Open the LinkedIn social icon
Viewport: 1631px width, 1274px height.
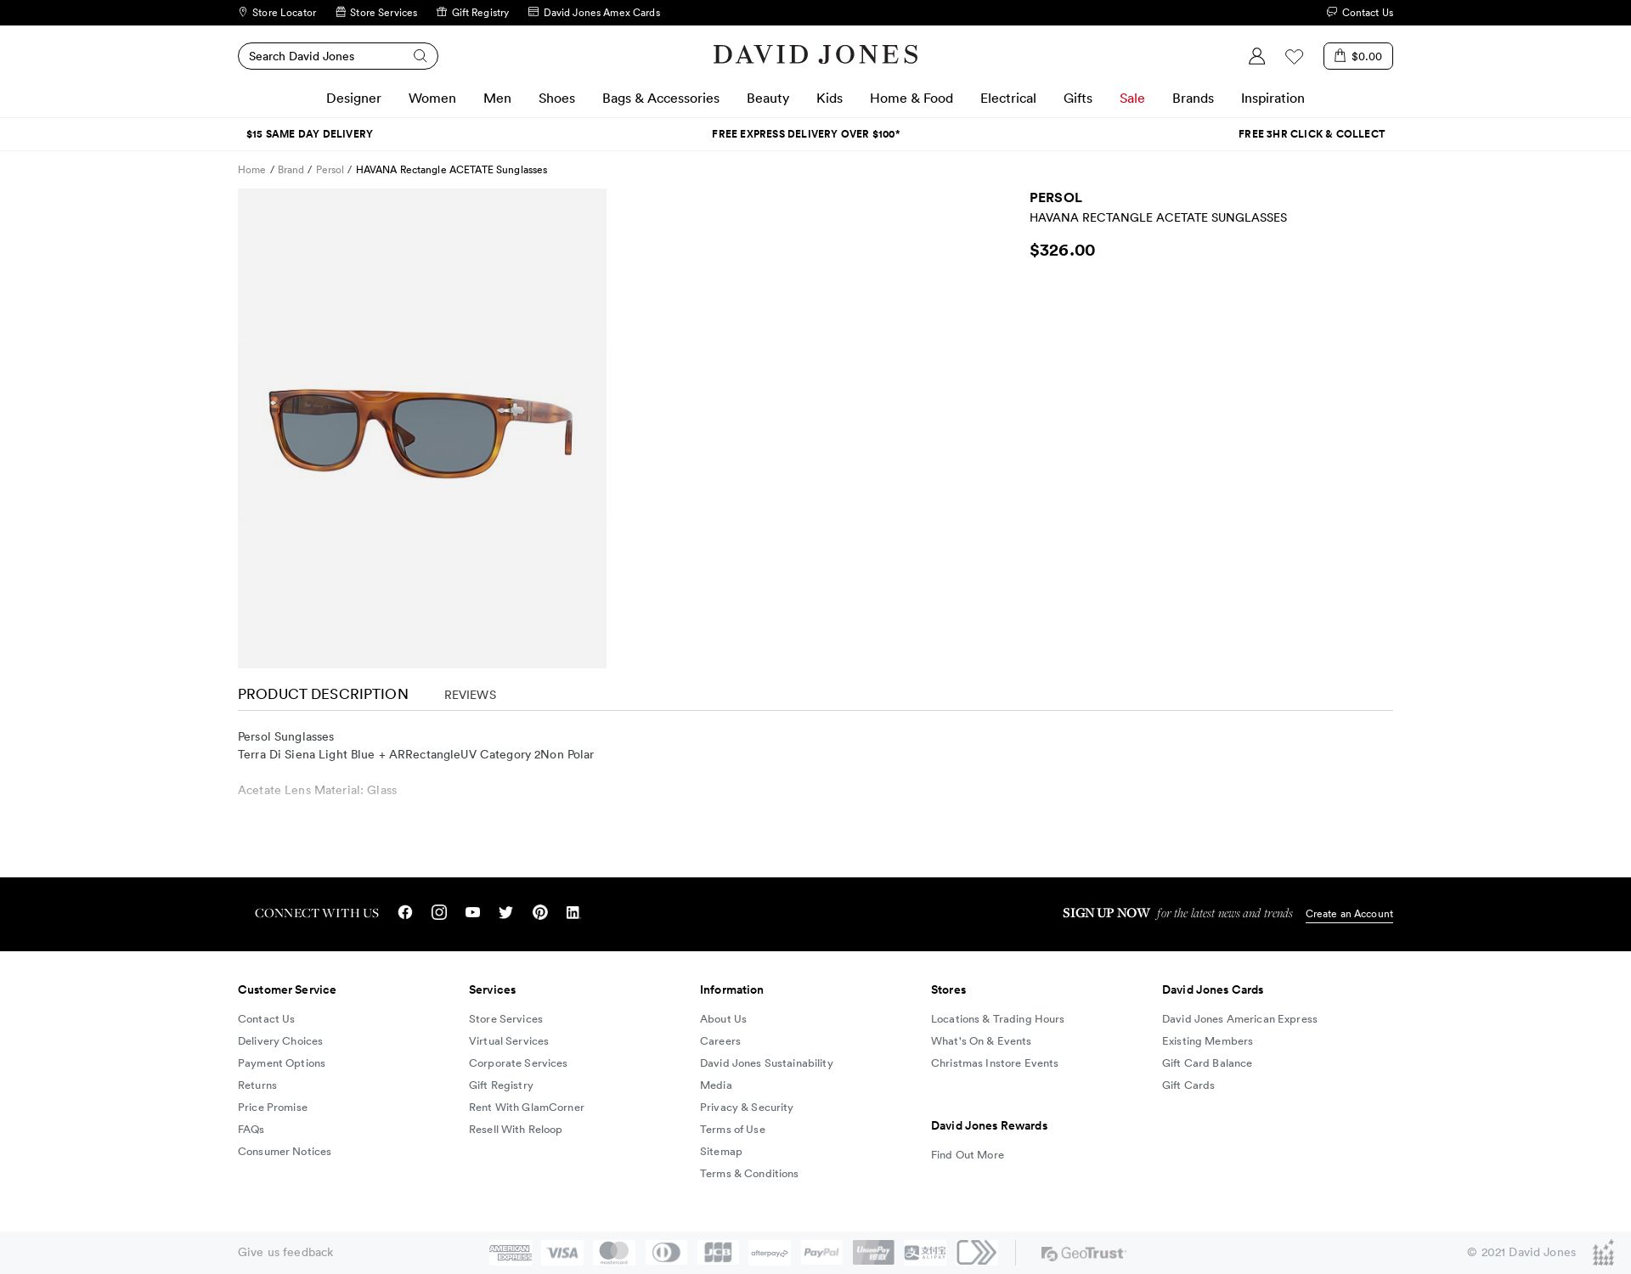coord(573,912)
